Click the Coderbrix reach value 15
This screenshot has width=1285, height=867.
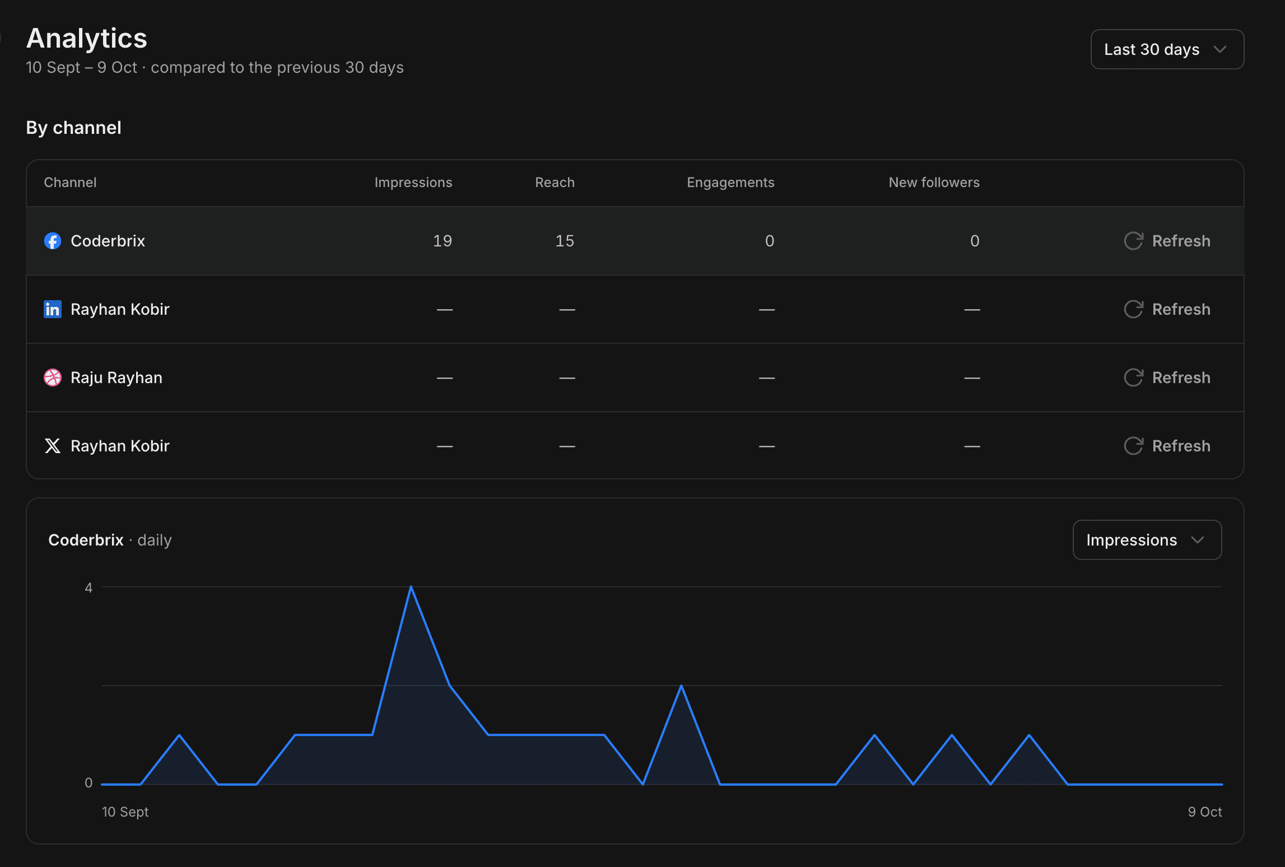click(x=565, y=241)
